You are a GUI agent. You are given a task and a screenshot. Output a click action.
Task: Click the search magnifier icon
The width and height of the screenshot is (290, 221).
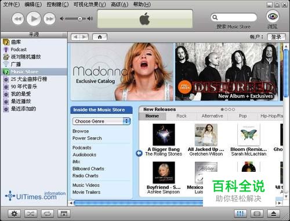click(215, 17)
